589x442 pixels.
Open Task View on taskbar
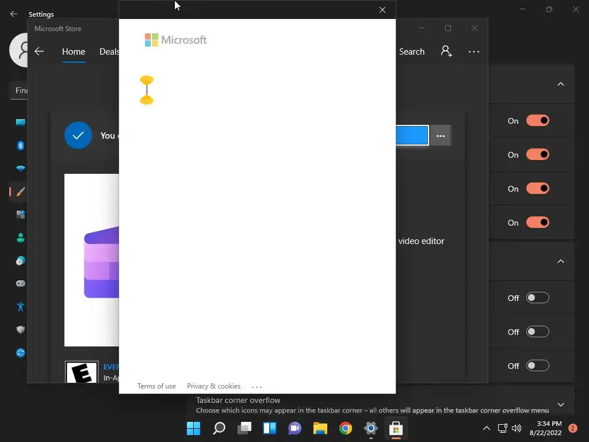tap(244, 428)
